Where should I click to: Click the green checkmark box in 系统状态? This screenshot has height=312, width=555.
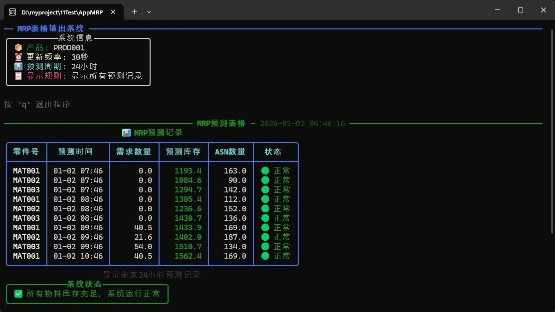pos(18,294)
